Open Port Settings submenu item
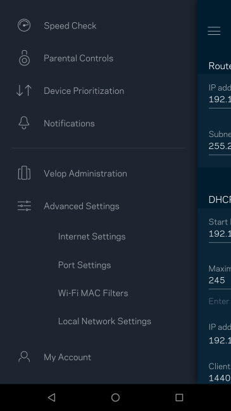Viewport: 231px width, 411px height. (x=85, y=264)
